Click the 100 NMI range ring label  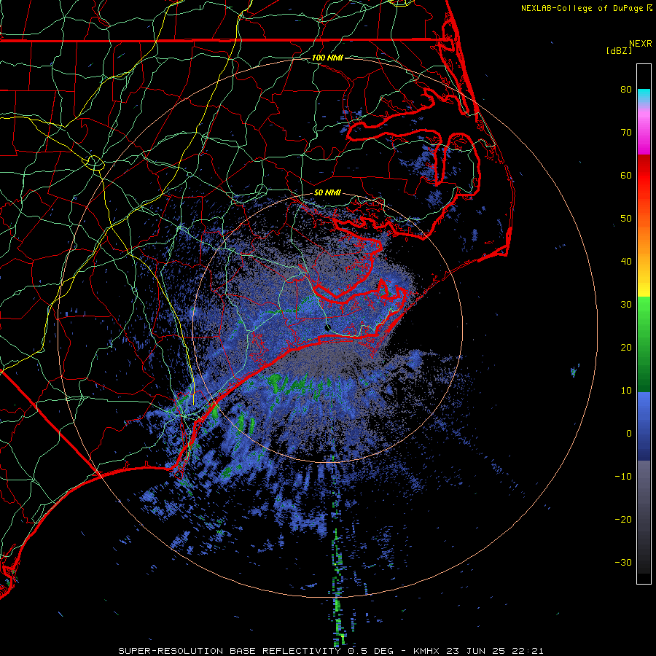click(327, 58)
